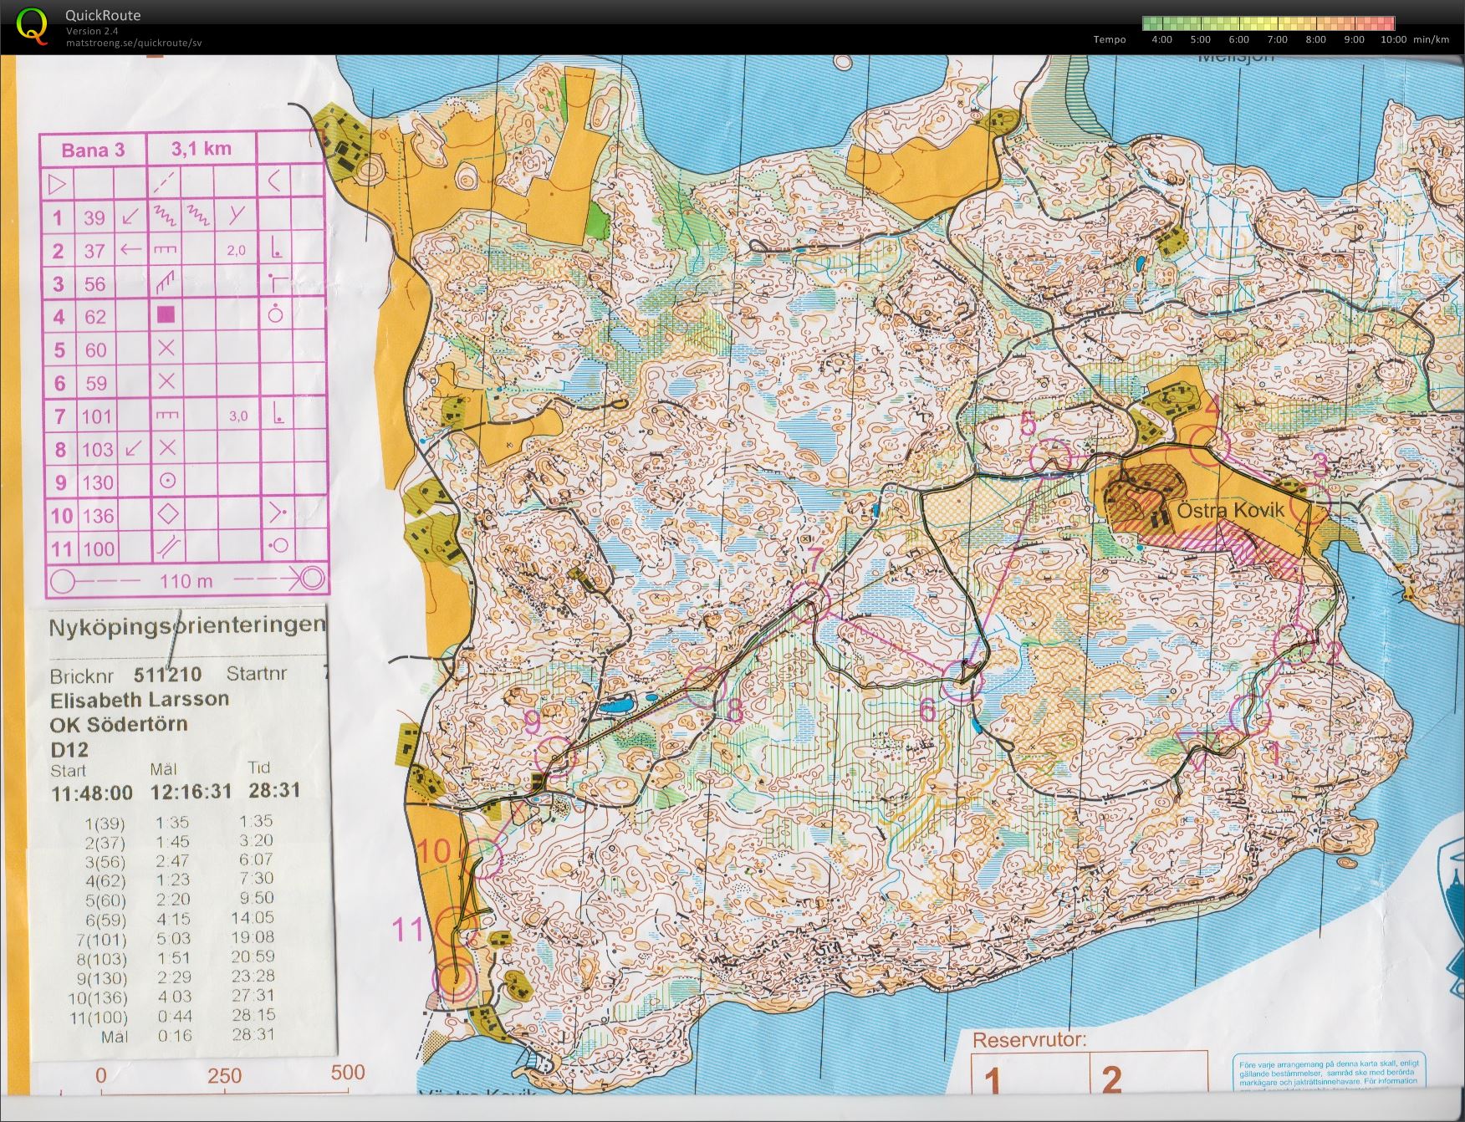Select control description row 4 code 62
Image resolution: width=1465 pixels, height=1122 pixels.
182,316
